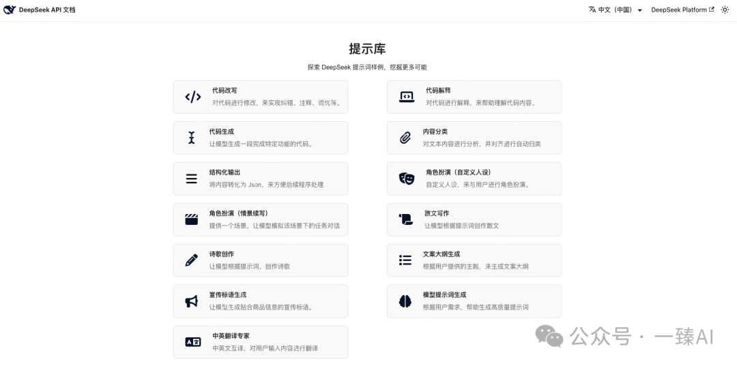Open the DeepSeek Platform external link
Viewport: 737px width, 366px height.
[682, 10]
